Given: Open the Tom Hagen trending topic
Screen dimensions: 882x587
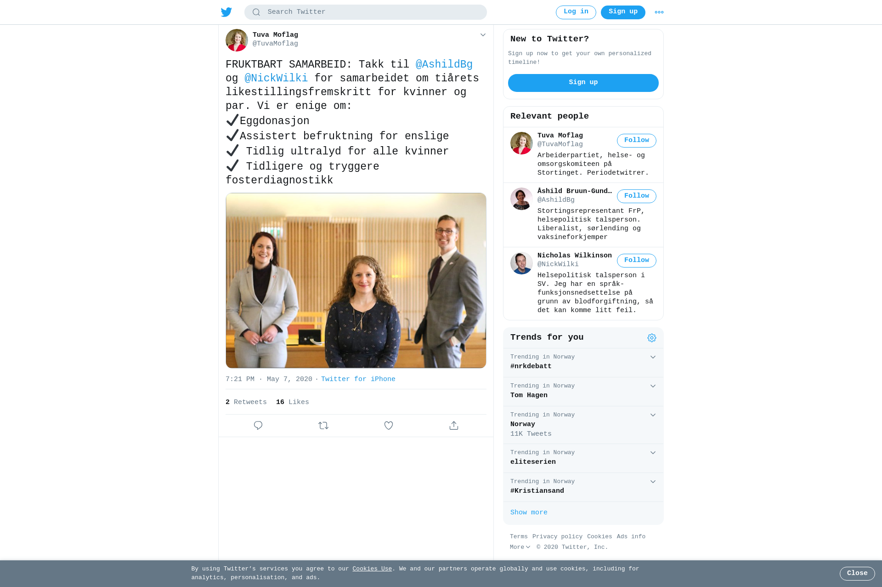Looking at the screenshot, I should pyautogui.click(x=583, y=392).
